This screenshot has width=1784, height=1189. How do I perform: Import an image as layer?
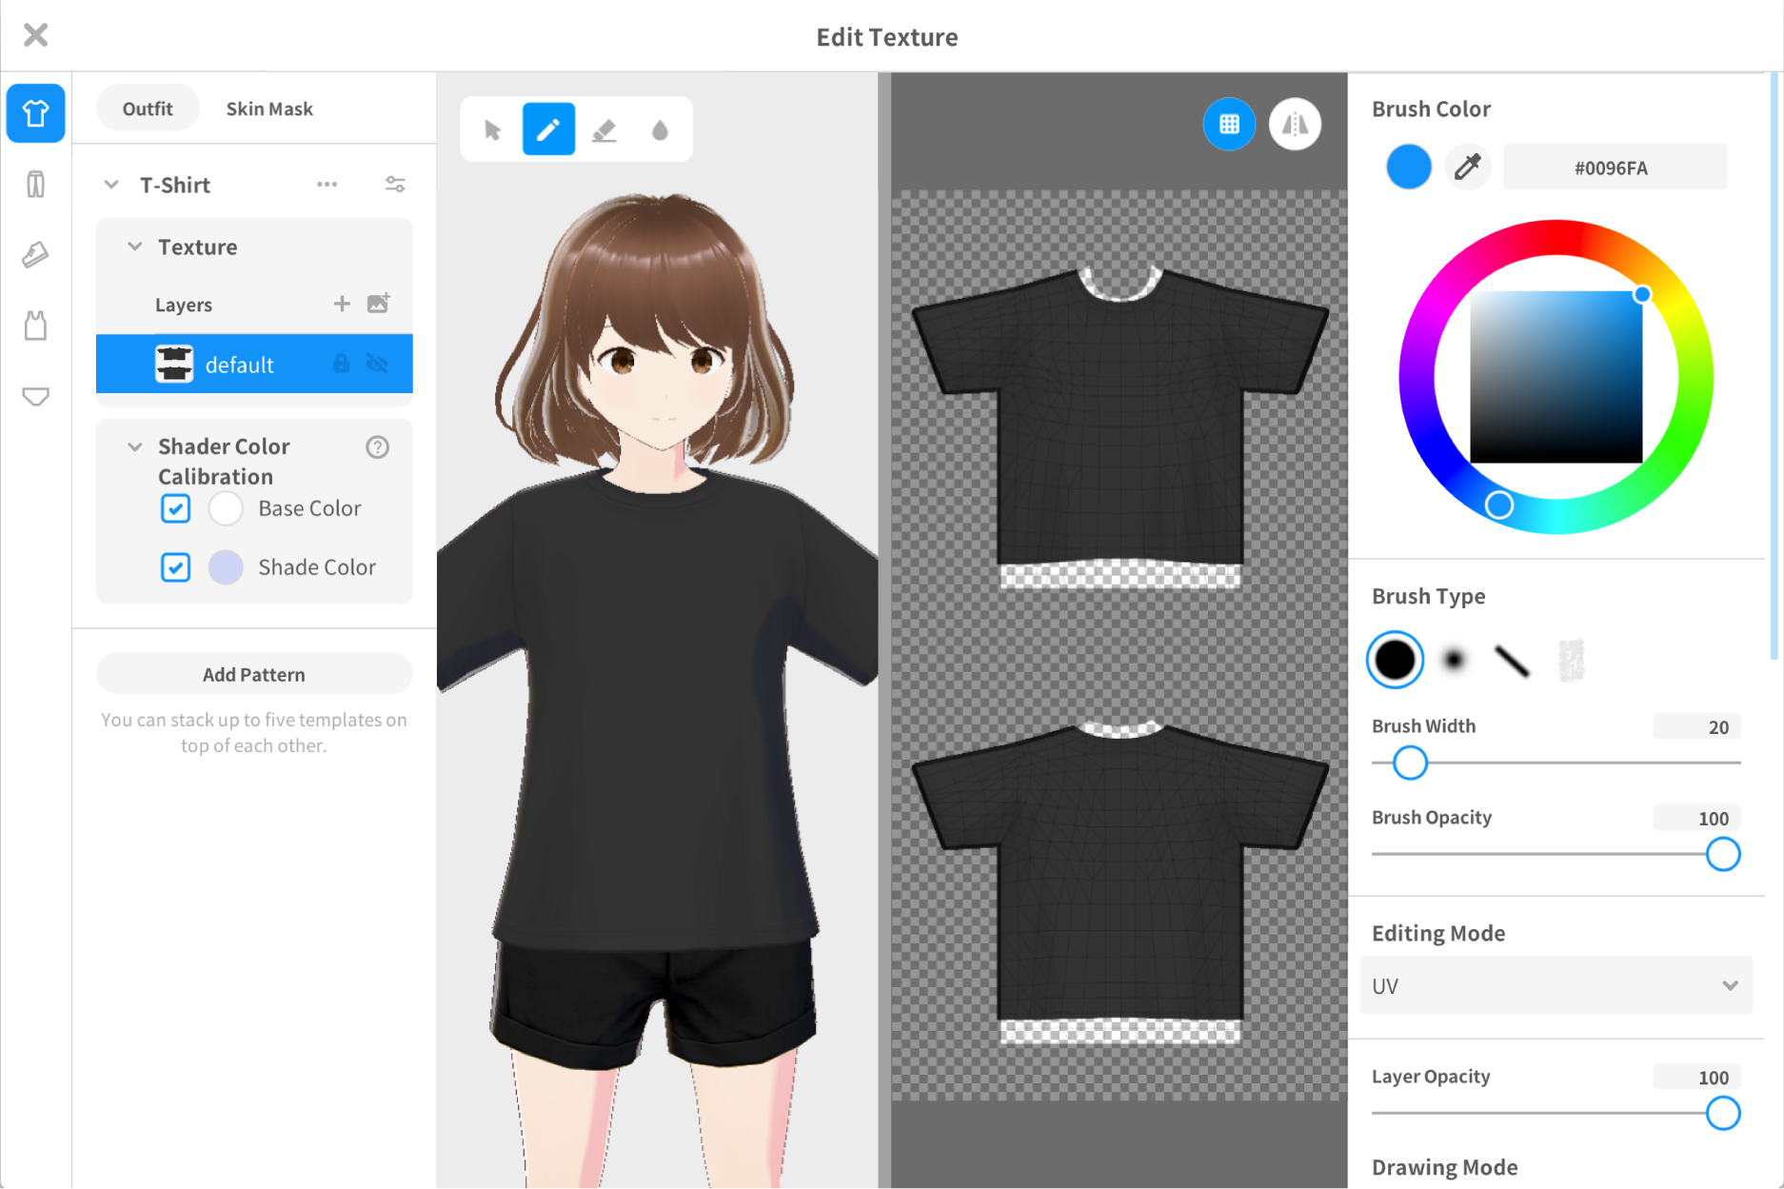coord(379,304)
